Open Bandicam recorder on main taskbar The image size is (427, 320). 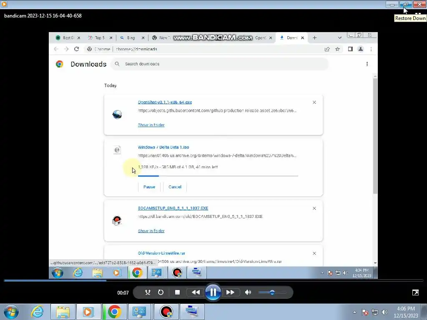166,312
